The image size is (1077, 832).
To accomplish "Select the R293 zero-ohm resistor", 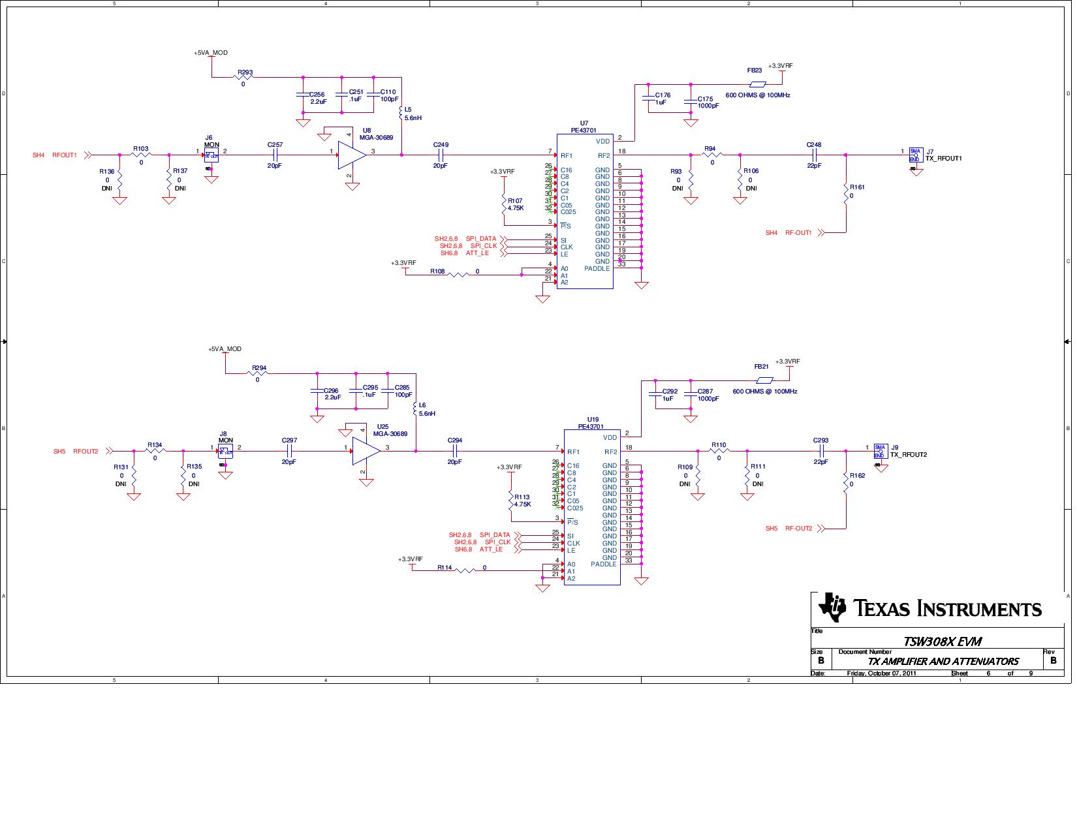I will 243,77.
